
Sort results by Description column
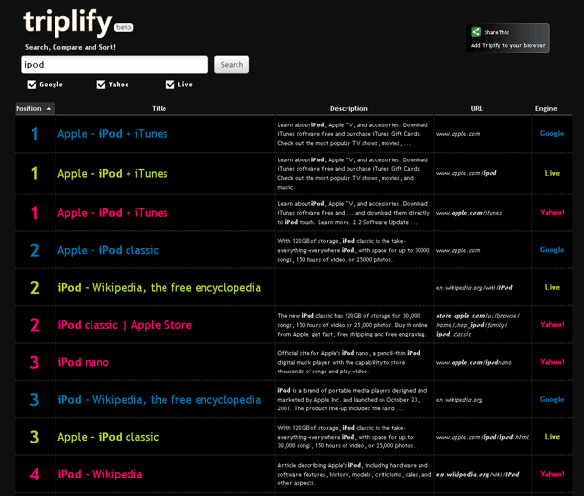point(348,108)
